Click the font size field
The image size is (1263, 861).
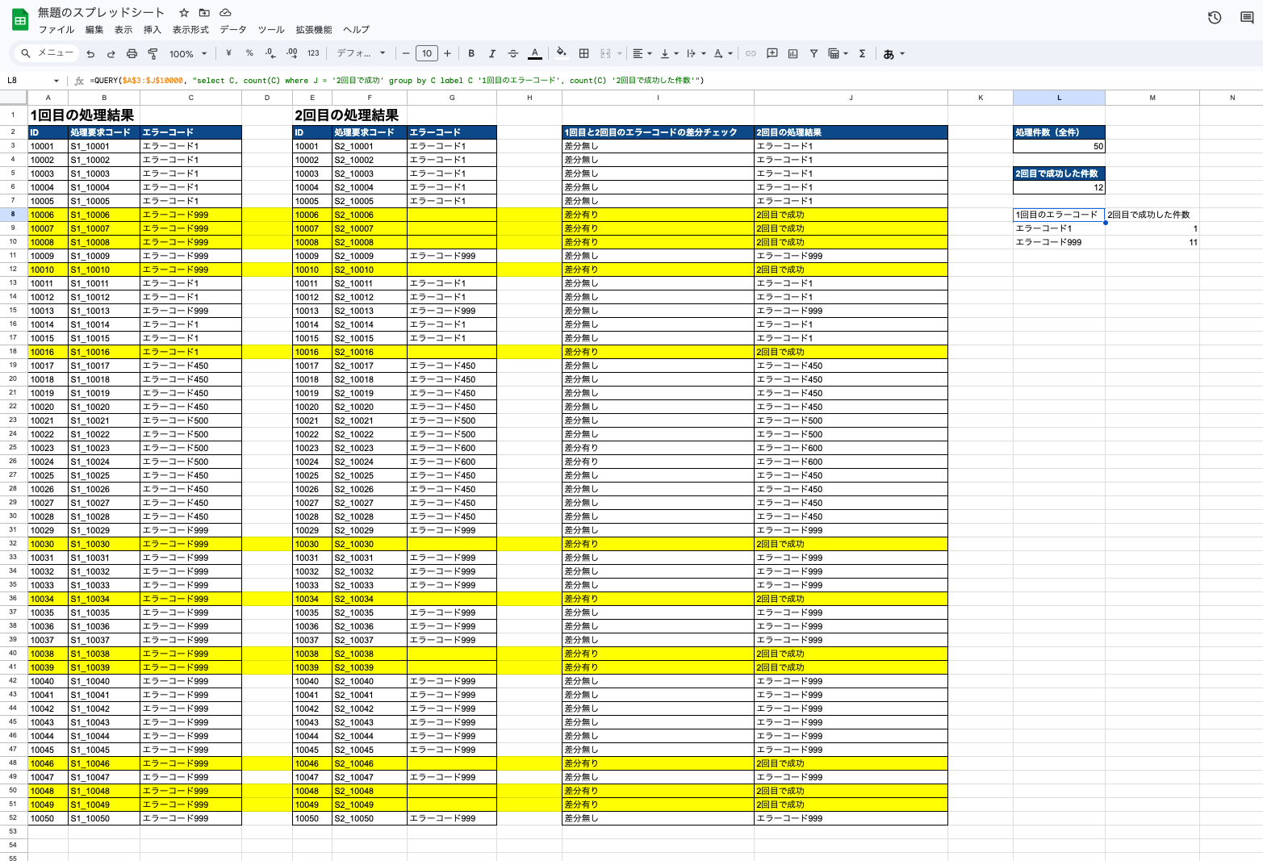click(427, 53)
